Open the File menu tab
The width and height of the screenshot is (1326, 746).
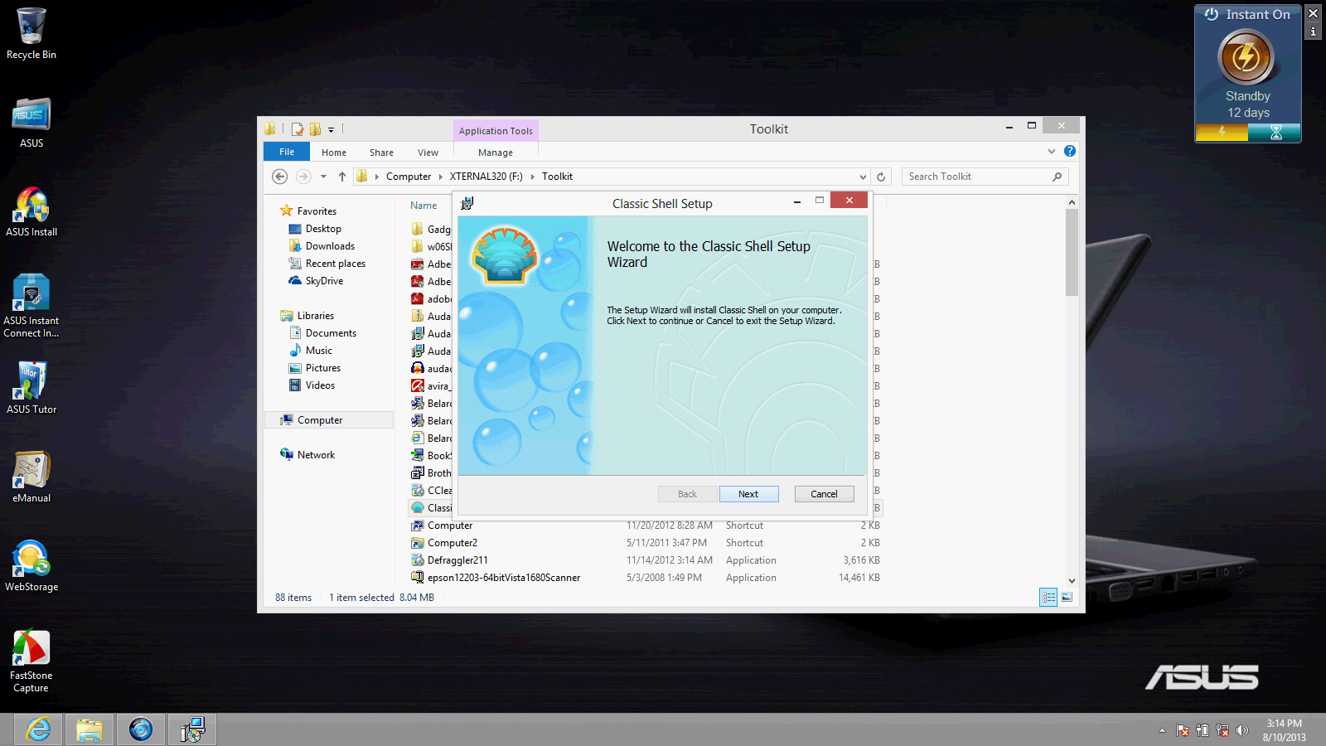point(287,152)
